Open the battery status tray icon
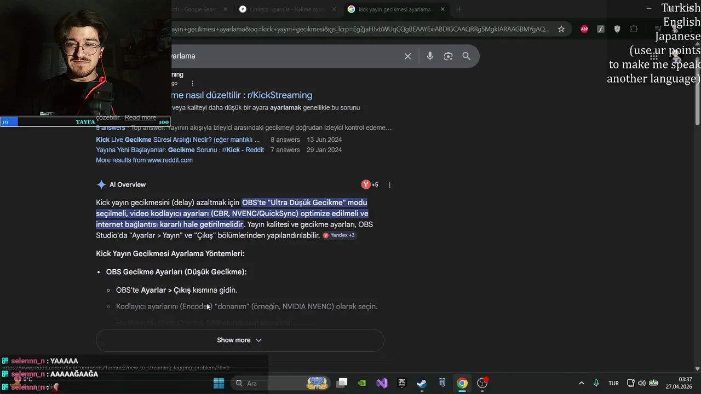The image size is (701, 394). pos(653,383)
